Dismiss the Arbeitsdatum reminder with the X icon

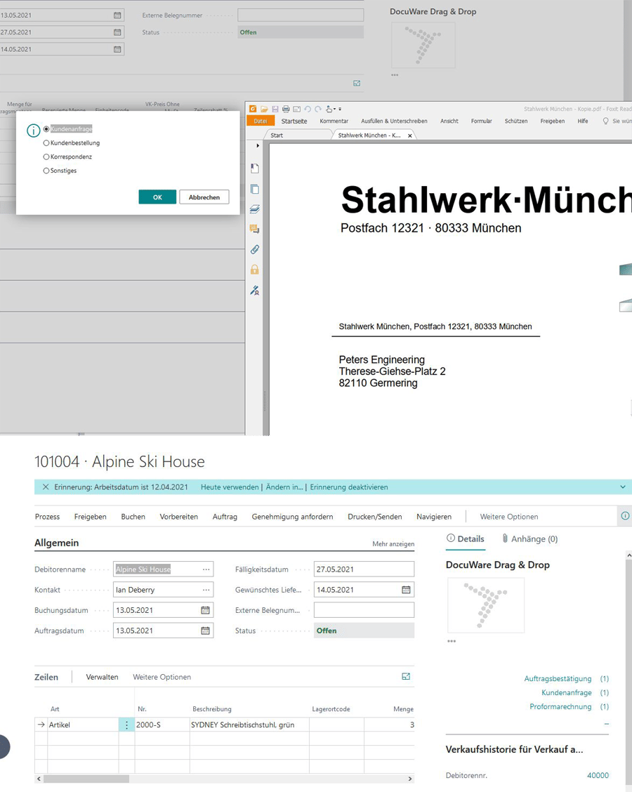click(46, 487)
